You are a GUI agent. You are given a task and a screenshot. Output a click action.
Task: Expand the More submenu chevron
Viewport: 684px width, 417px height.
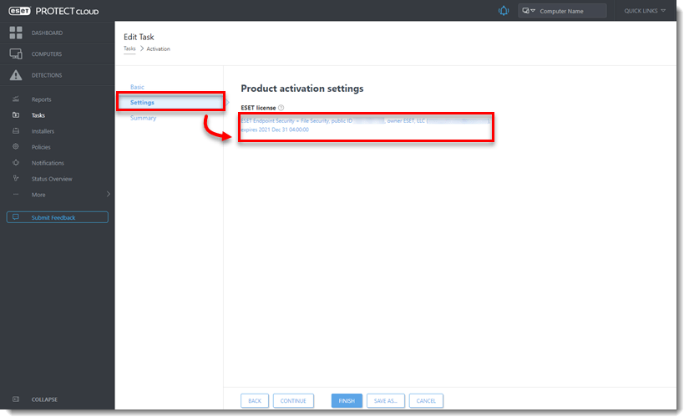click(x=109, y=195)
